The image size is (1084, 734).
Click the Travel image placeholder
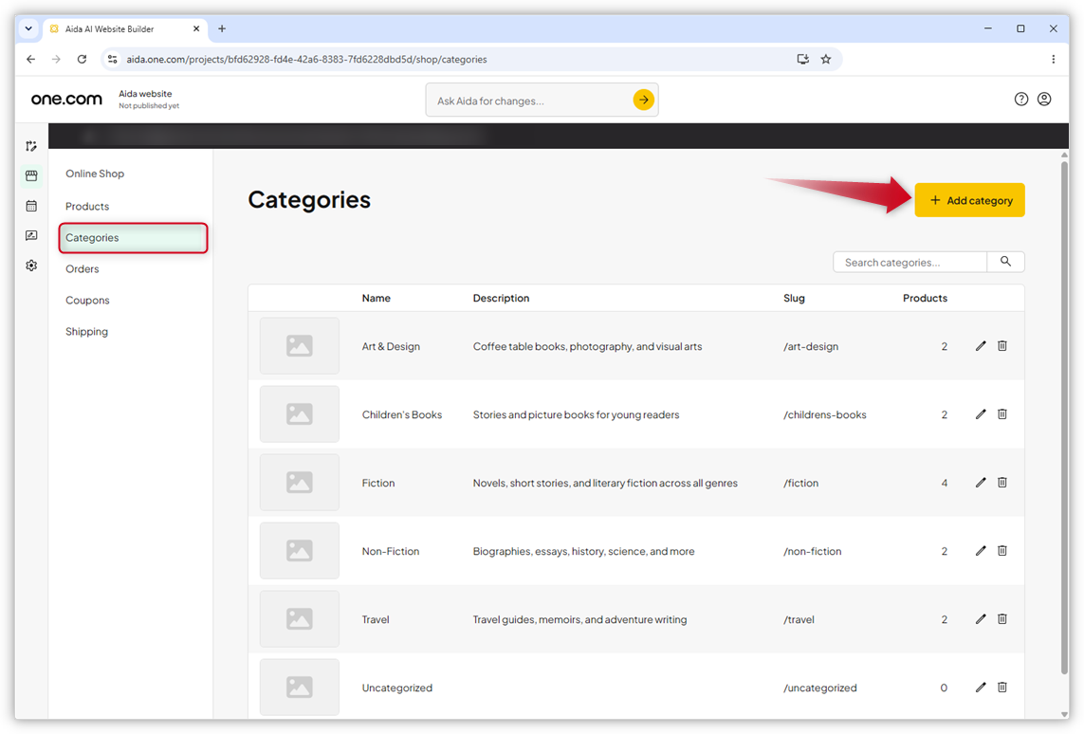(300, 619)
